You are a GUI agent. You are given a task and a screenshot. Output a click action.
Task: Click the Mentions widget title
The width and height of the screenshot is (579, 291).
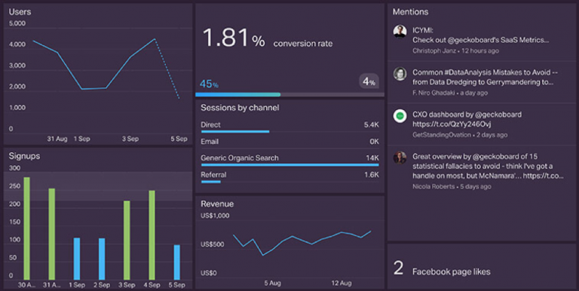coord(410,12)
